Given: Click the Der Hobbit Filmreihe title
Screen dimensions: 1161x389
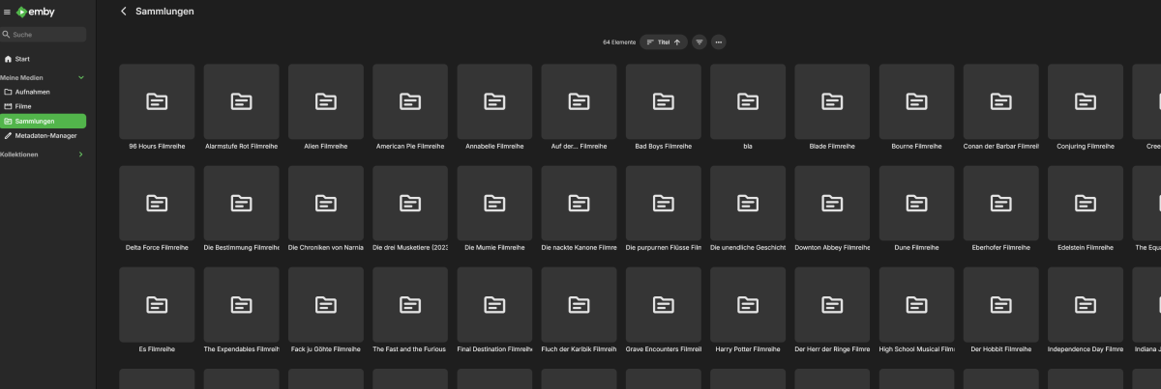Looking at the screenshot, I should point(1001,349).
